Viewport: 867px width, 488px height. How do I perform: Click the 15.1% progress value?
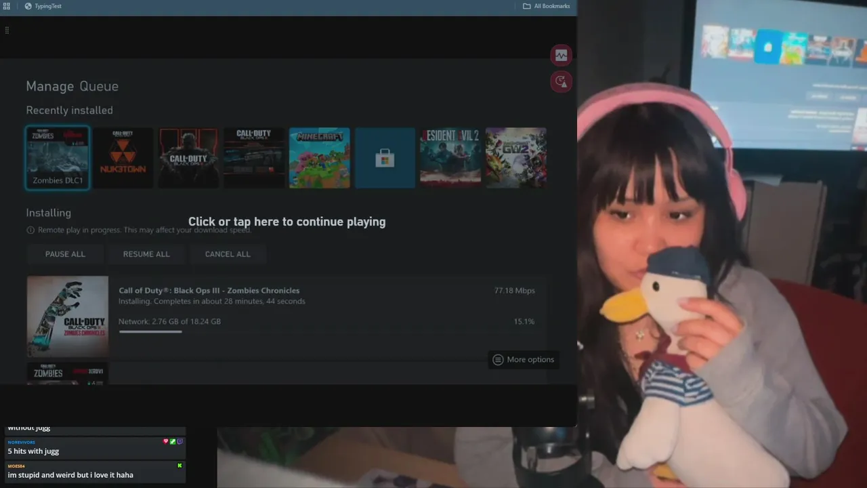[524, 322]
